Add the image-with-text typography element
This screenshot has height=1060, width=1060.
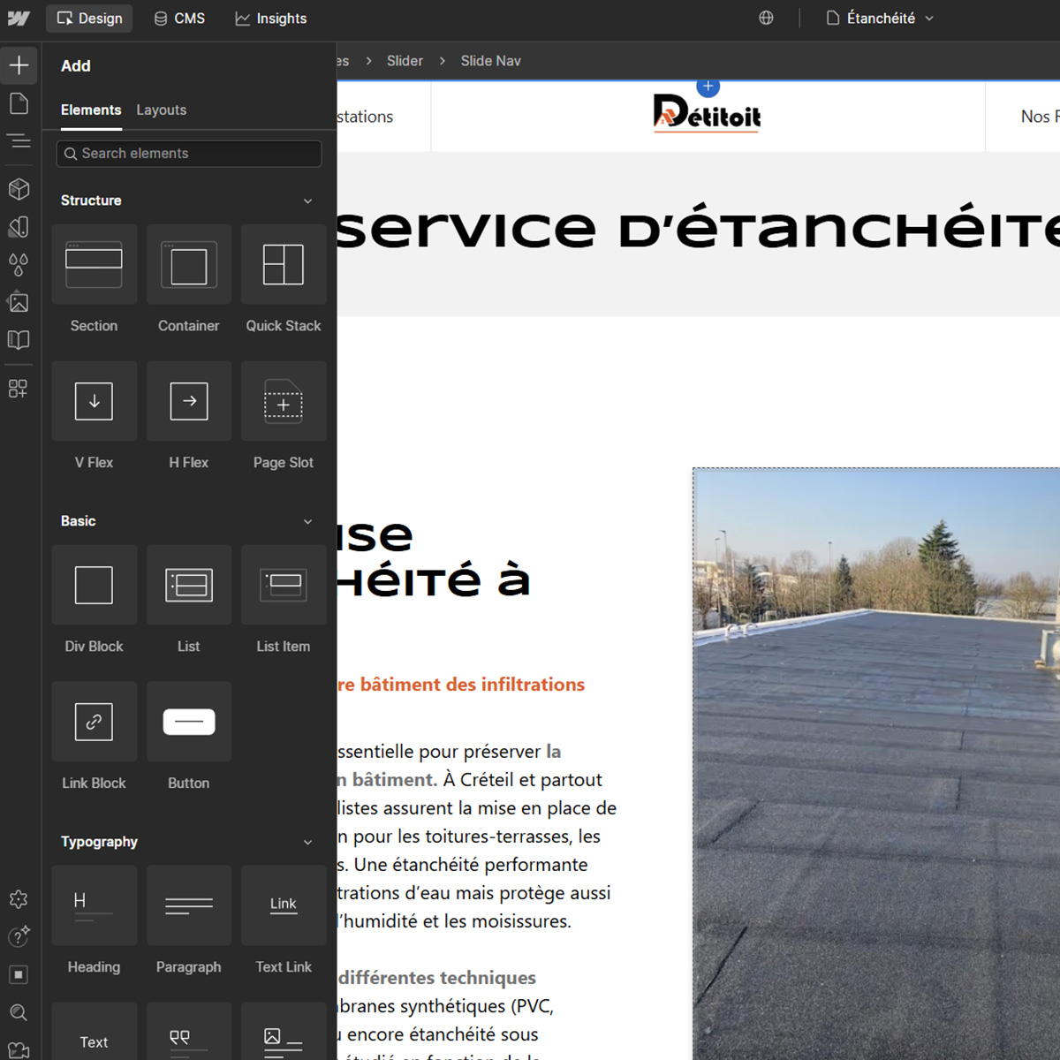coord(284,1032)
